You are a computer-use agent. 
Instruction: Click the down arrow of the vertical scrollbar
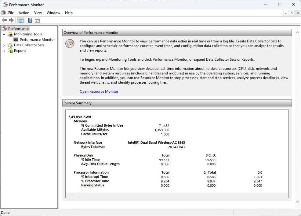coord(297,201)
